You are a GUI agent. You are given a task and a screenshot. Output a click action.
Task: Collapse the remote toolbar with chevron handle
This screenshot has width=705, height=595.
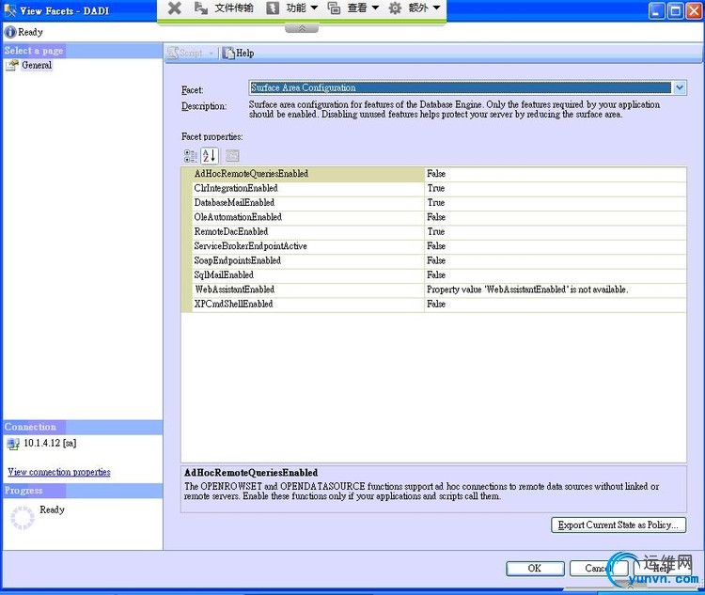pyautogui.click(x=301, y=27)
